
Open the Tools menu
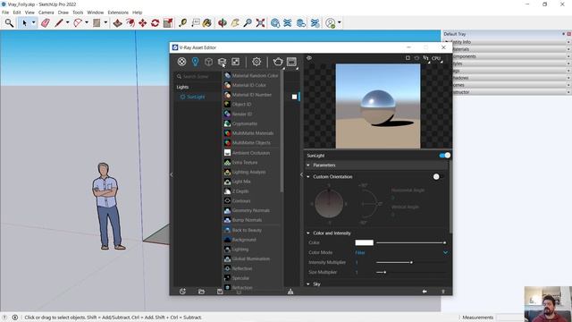click(x=78, y=13)
